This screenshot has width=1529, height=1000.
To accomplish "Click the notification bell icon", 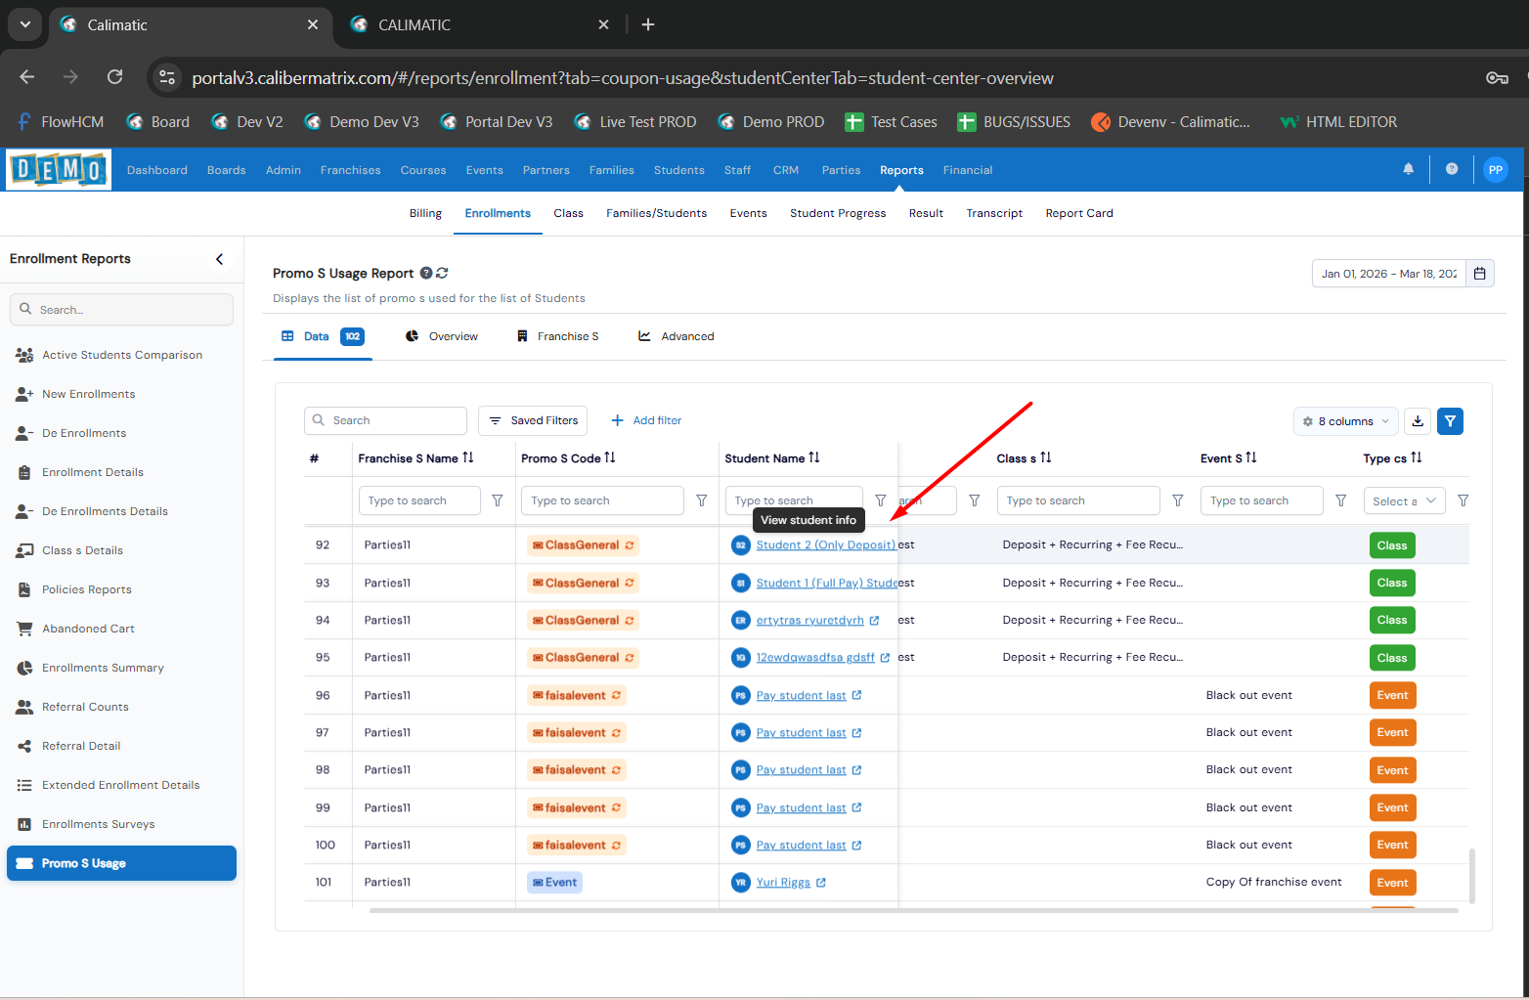I will pyautogui.click(x=1408, y=169).
